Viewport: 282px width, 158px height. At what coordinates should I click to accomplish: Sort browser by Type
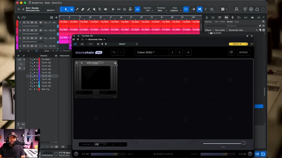(237, 22)
